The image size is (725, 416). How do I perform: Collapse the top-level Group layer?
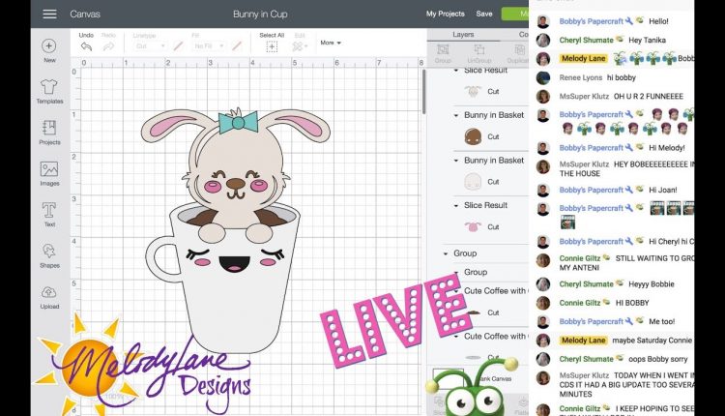pos(446,253)
